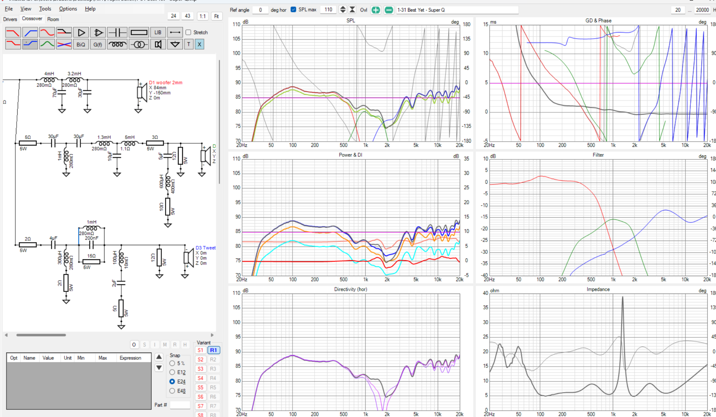This screenshot has height=417, width=716.
Task: Add a triangle buffer amplifier block
Action: coord(81,33)
